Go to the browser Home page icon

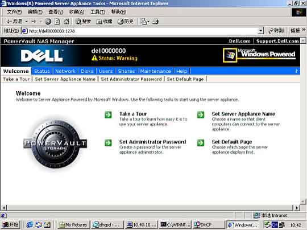[66, 22]
